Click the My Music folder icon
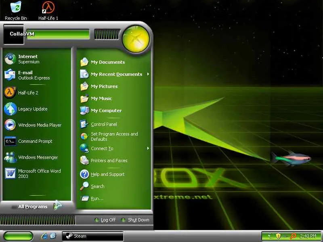This screenshot has height=242, width=323. (x=84, y=98)
